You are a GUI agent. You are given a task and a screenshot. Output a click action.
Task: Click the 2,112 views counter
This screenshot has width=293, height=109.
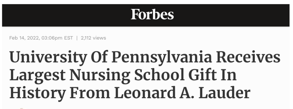click(x=93, y=38)
